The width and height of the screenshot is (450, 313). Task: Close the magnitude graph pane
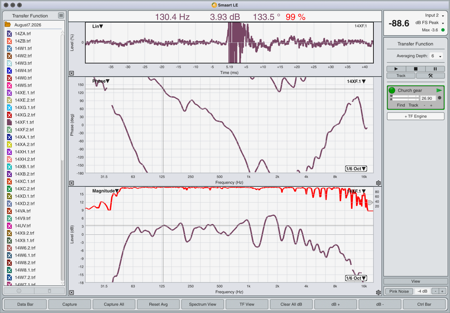72,292
